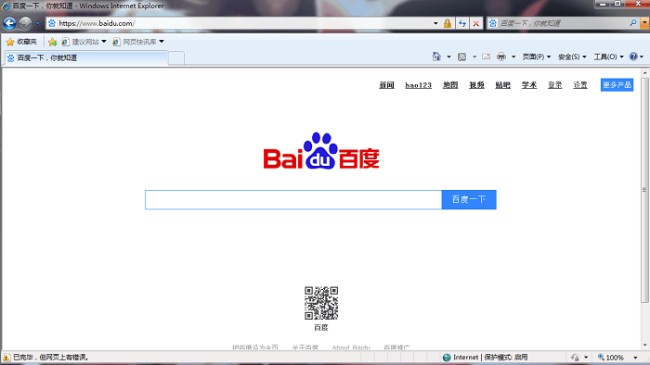The height and width of the screenshot is (365, 650).
Task: Open the 贴吧 Tieba link
Action: click(x=502, y=84)
